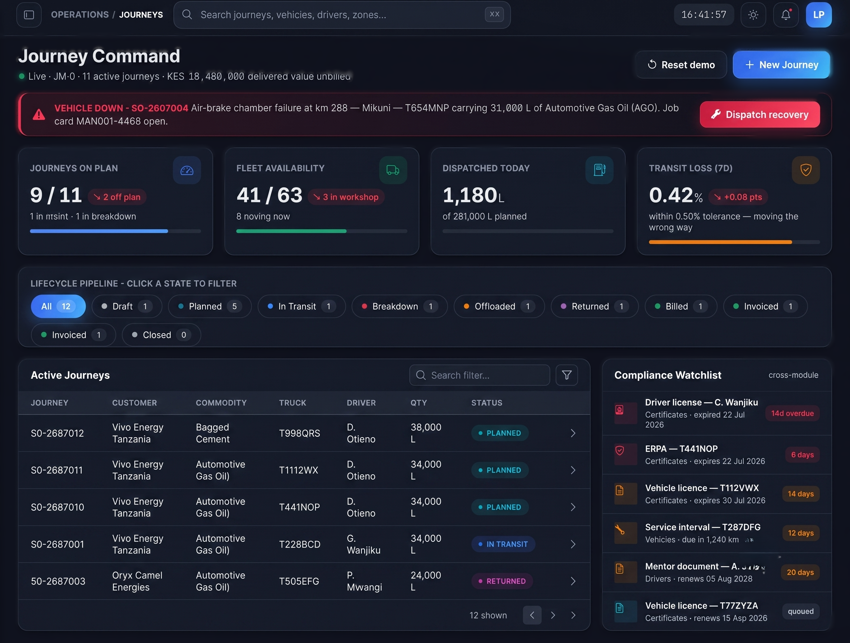850x643 pixels.
Task: Click the Vehicle licence T77ZYZA document icon
Action: [625, 611]
